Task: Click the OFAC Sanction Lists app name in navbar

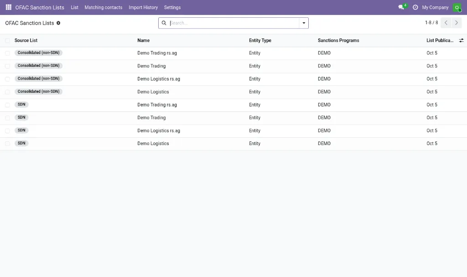Action: [40, 7]
